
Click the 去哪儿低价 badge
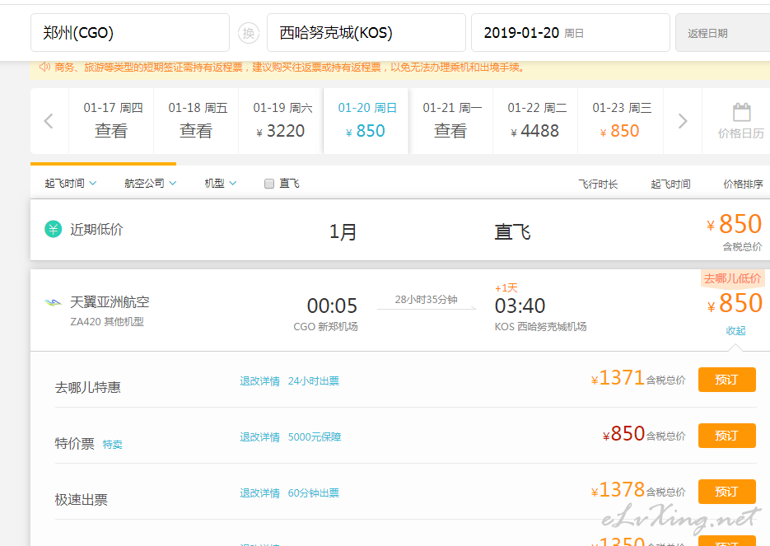click(732, 278)
